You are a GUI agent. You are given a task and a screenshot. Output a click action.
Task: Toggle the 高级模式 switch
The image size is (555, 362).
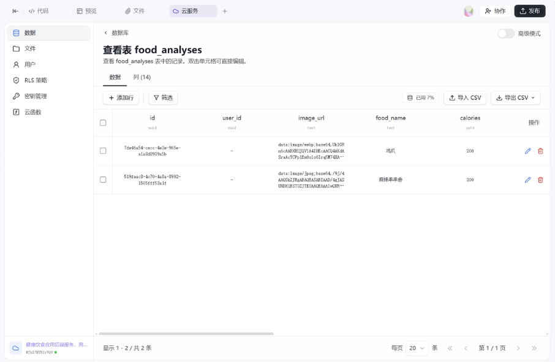506,34
